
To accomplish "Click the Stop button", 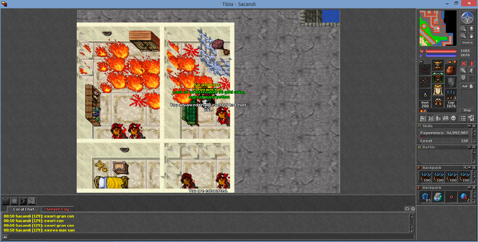I will 467,110.
